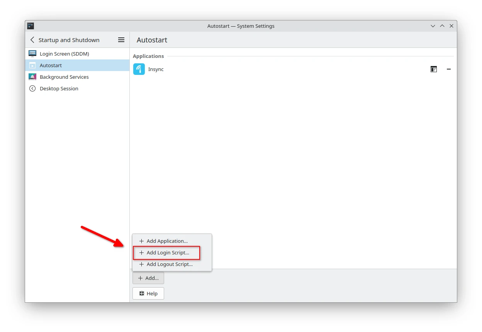Click the Desktop Session icon

32,88
